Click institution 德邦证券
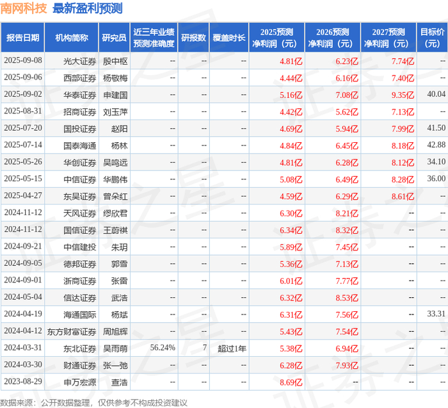The width and height of the screenshot is (448, 408). 80,264
